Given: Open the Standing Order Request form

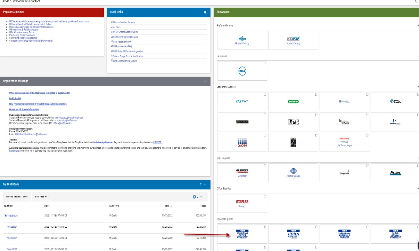Looking at the screenshot, I should (x=242, y=234).
